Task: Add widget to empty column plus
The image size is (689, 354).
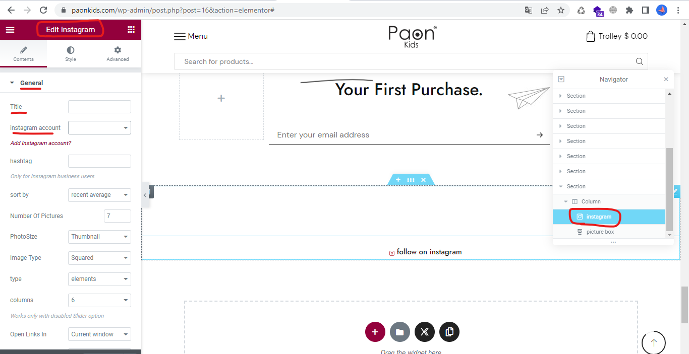Action: click(221, 98)
